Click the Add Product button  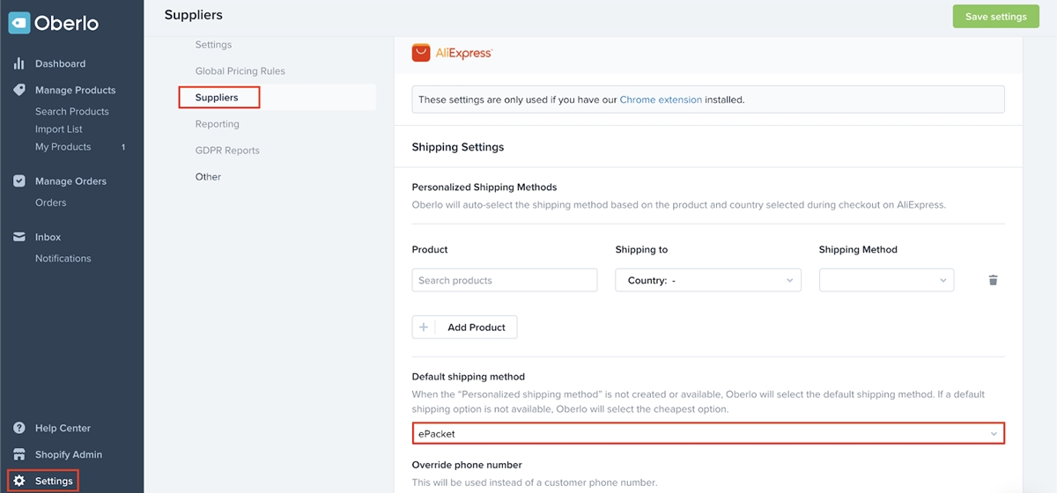point(464,327)
